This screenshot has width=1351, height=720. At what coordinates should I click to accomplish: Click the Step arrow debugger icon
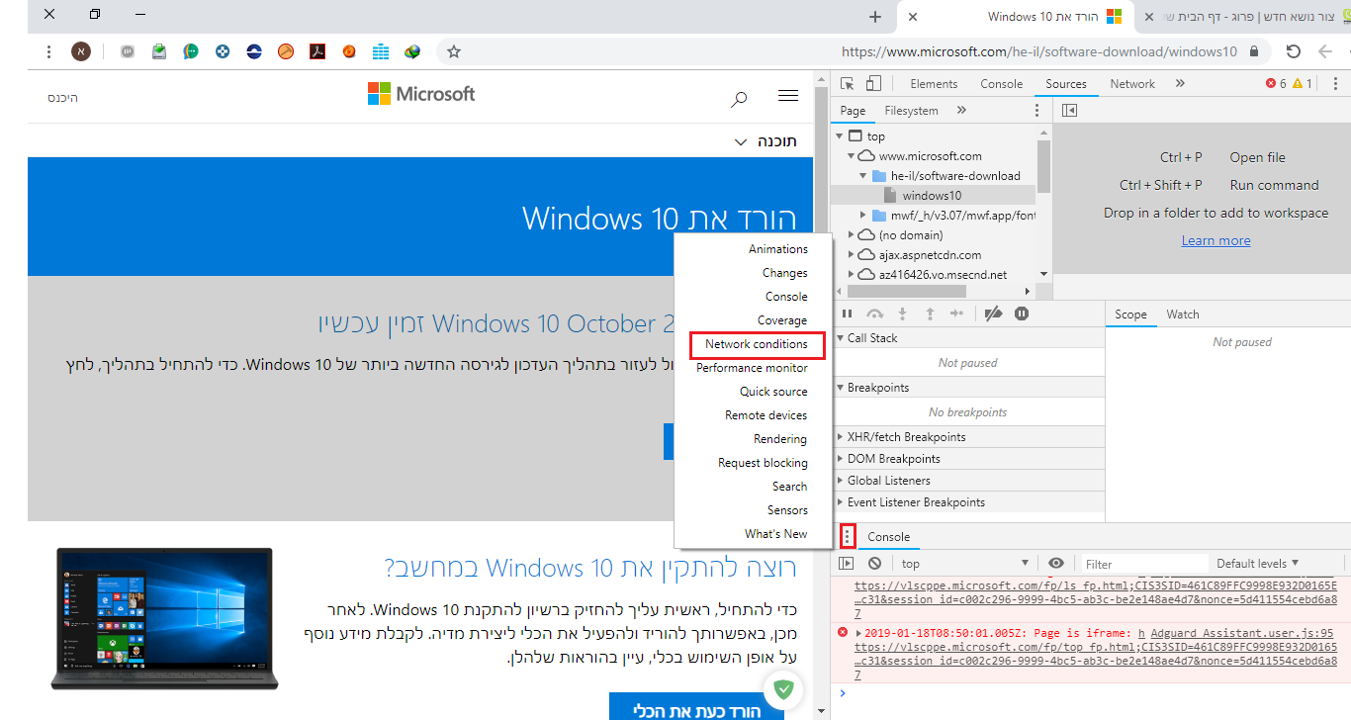coord(956,314)
